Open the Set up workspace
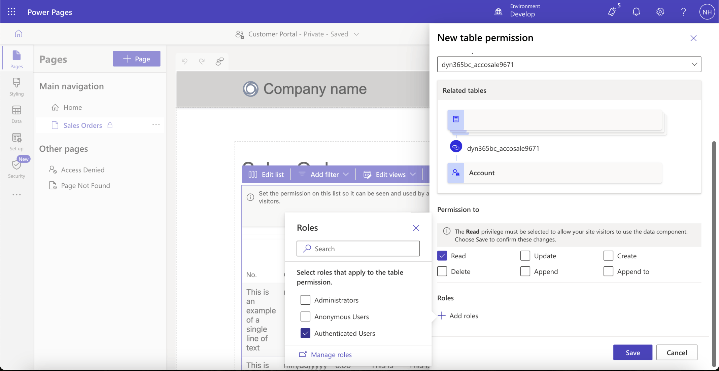The image size is (719, 371). click(x=16, y=141)
